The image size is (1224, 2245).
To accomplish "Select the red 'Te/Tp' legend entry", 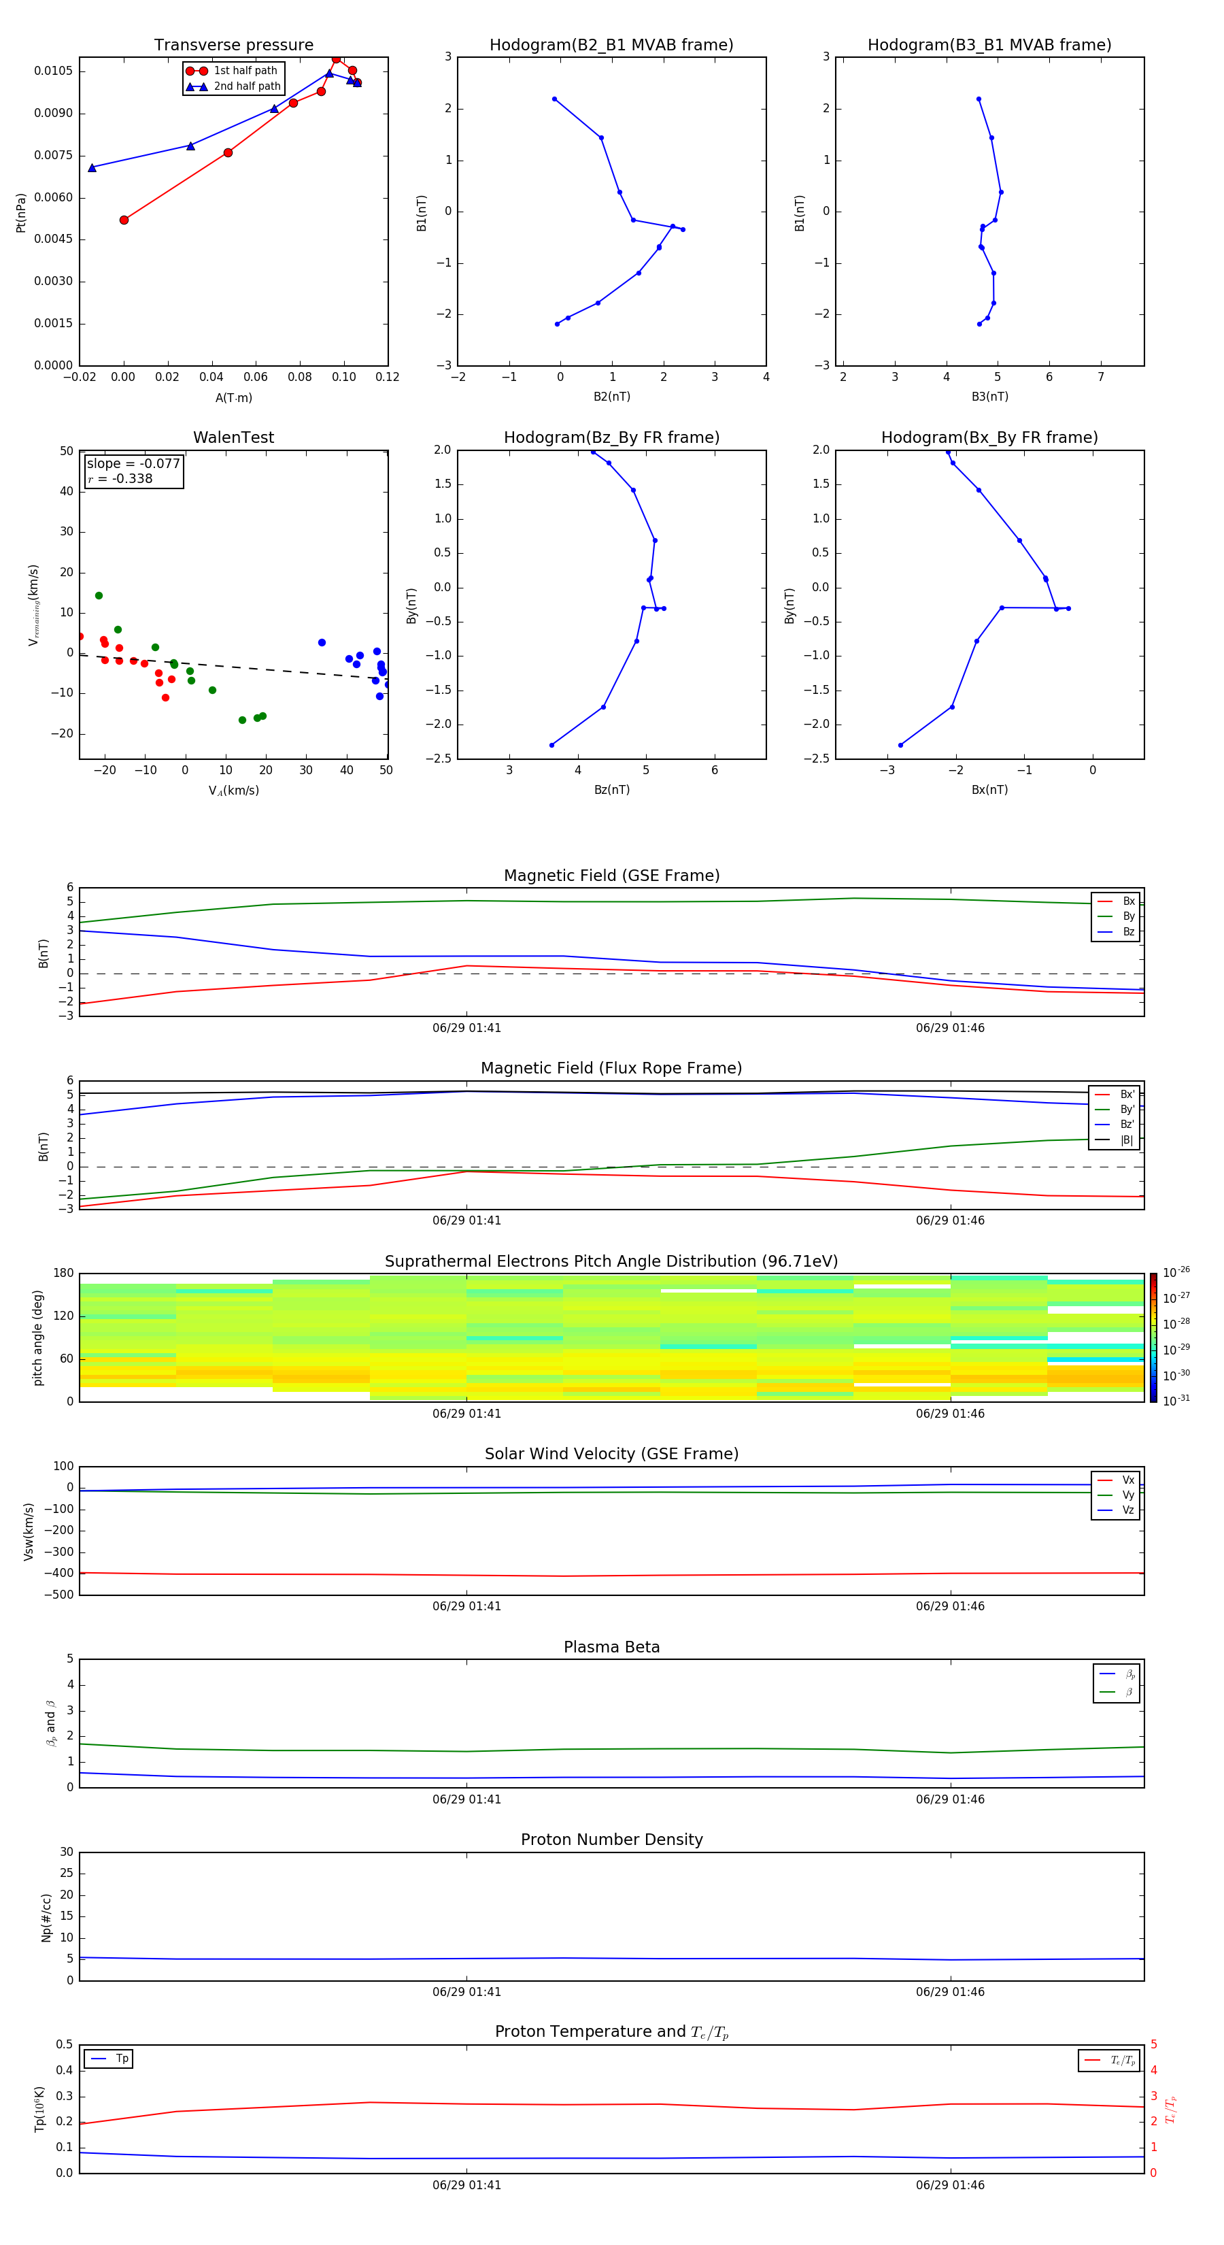I will (x=1110, y=2060).
